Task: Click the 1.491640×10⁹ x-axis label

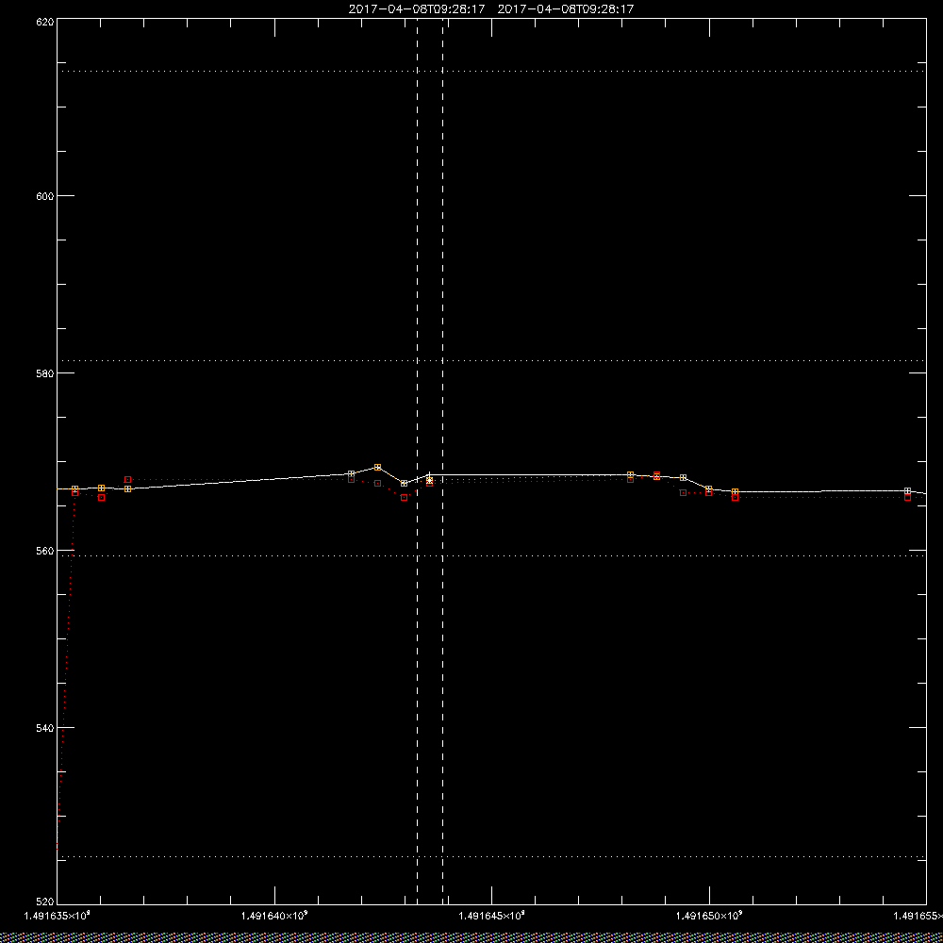Action: coord(274,916)
